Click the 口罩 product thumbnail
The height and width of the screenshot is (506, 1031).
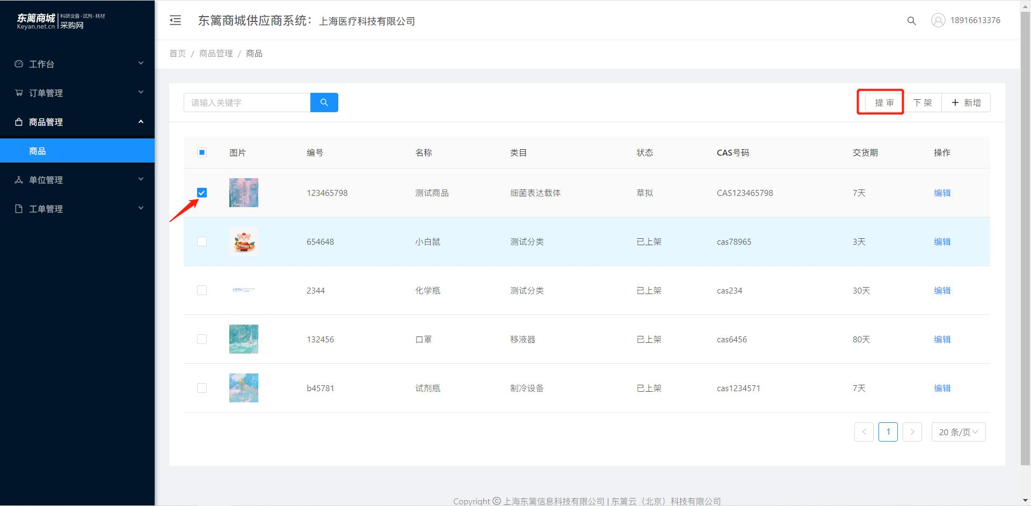[x=244, y=339]
